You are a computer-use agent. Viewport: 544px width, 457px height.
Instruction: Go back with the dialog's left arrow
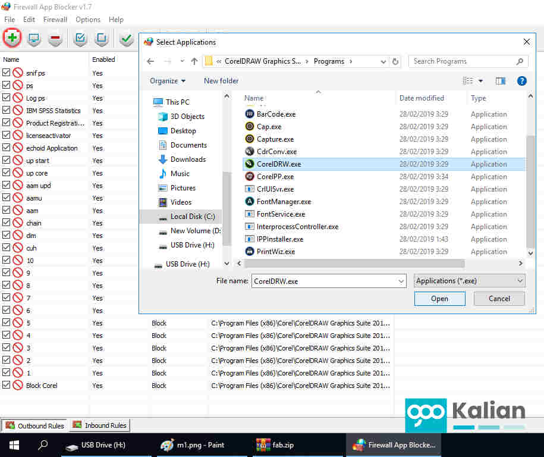(x=150, y=61)
